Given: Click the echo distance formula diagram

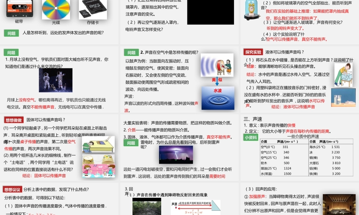Looking at the screenshot, I should click(x=196, y=207).
